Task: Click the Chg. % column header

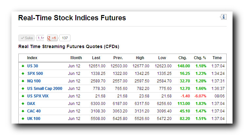Action: pos(200,58)
